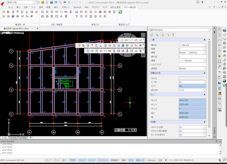Click the 線尺度 value input field
The width and height of the screenshot is (227, 164).
(x=192, y=57)
